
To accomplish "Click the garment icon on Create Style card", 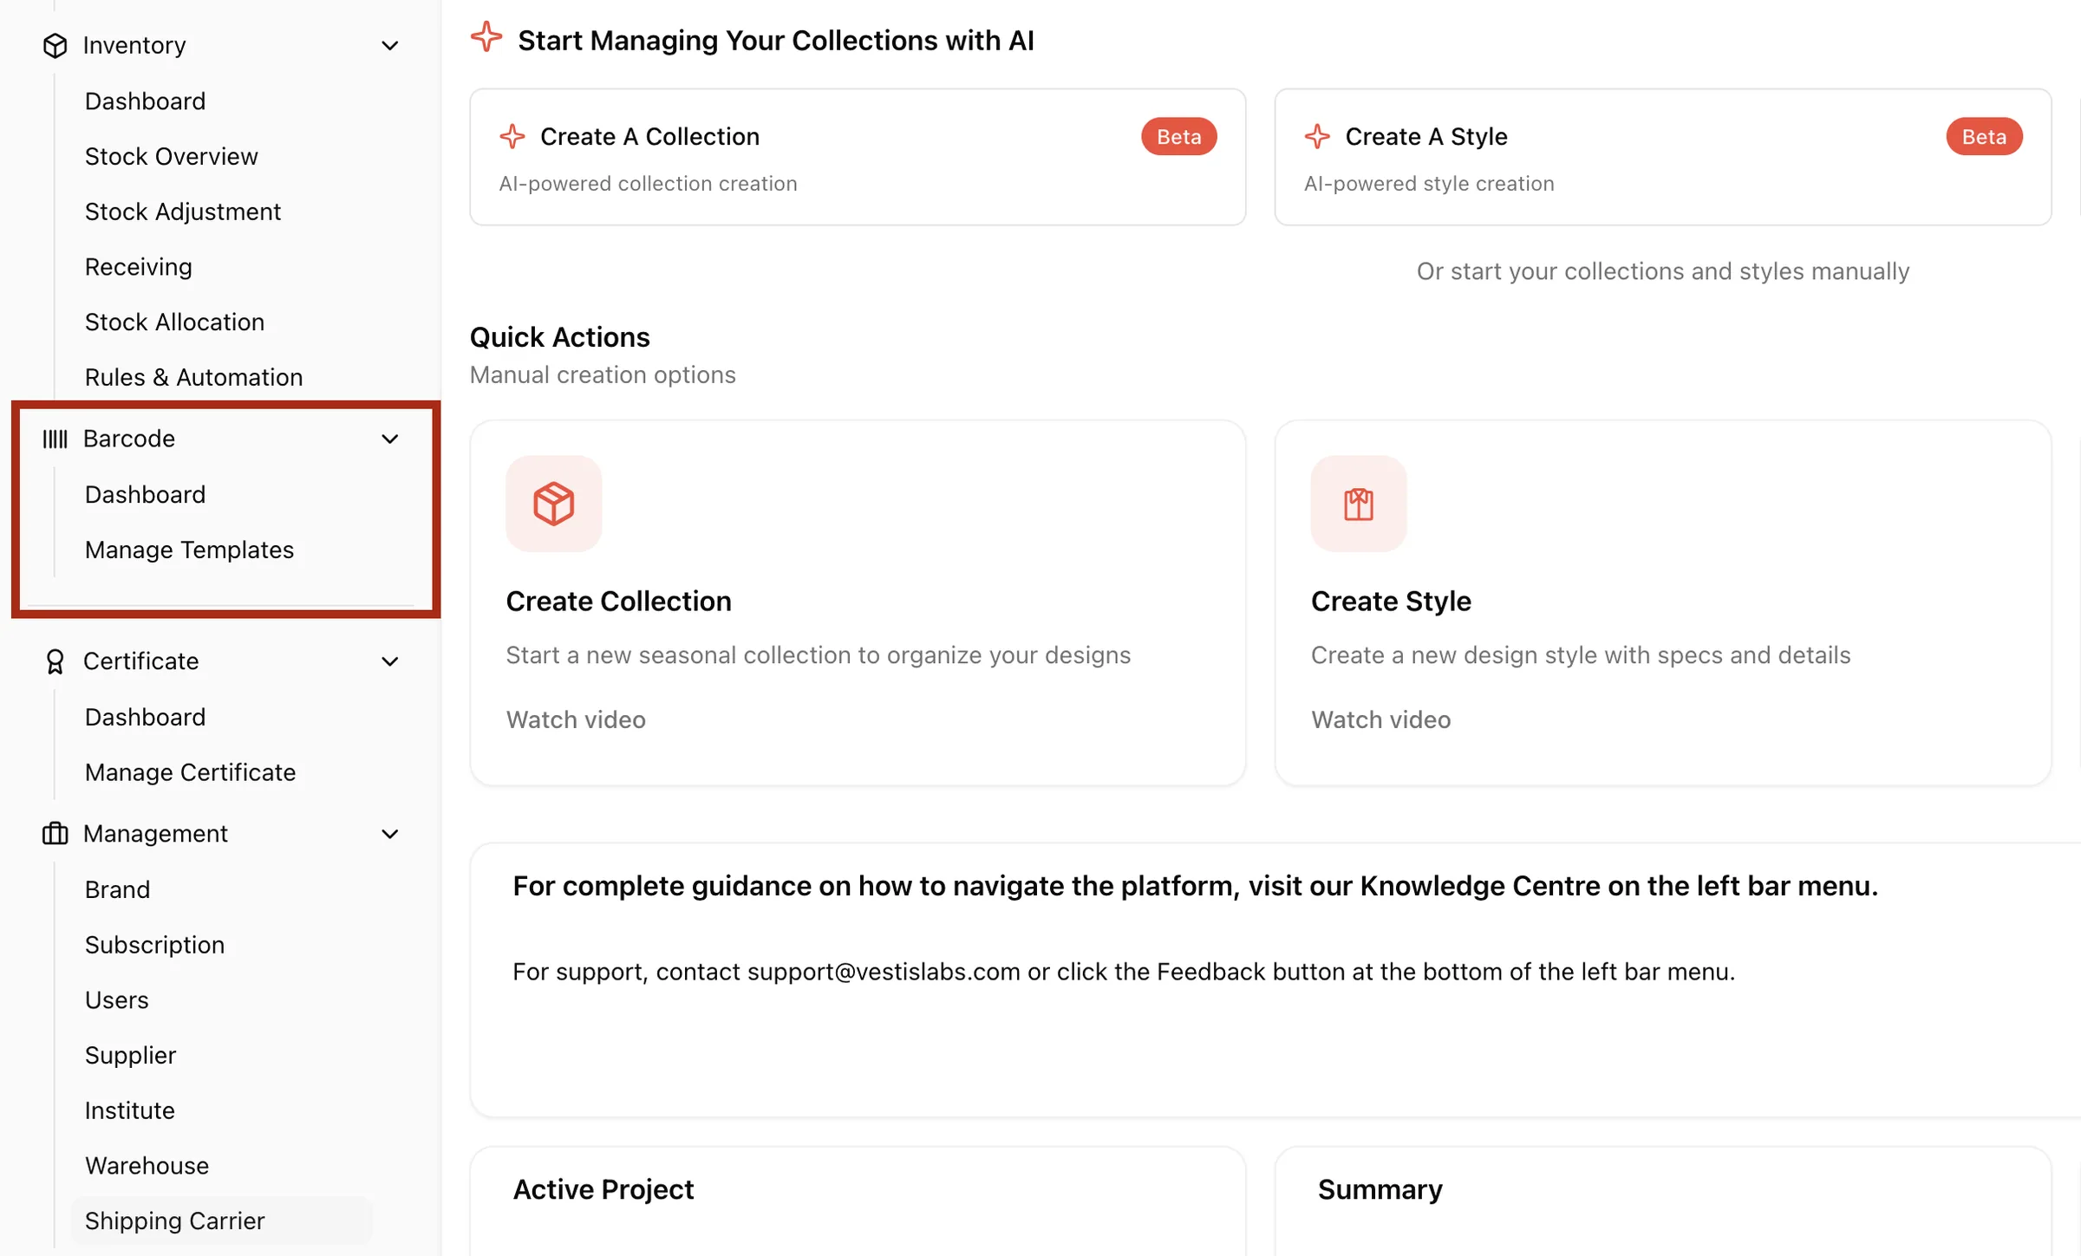I will click(1359, 504).
